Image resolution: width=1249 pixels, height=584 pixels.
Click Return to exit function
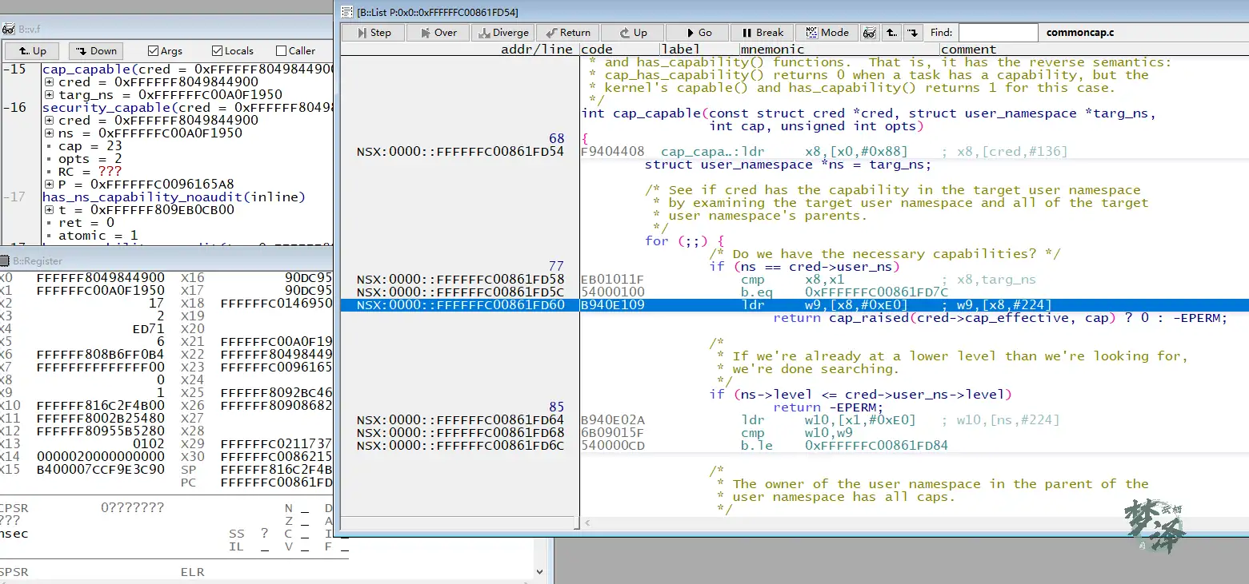(x=567, y=33)
